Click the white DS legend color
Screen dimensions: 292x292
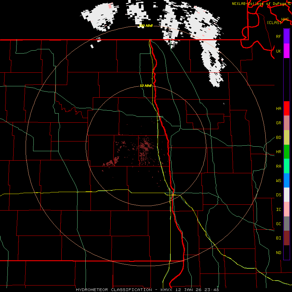pos(286,195)
